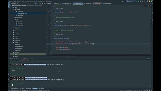The width and height of the screenshot is (161, 91).
Task: Open channels.php in routes folder
Action: (19, 47)
